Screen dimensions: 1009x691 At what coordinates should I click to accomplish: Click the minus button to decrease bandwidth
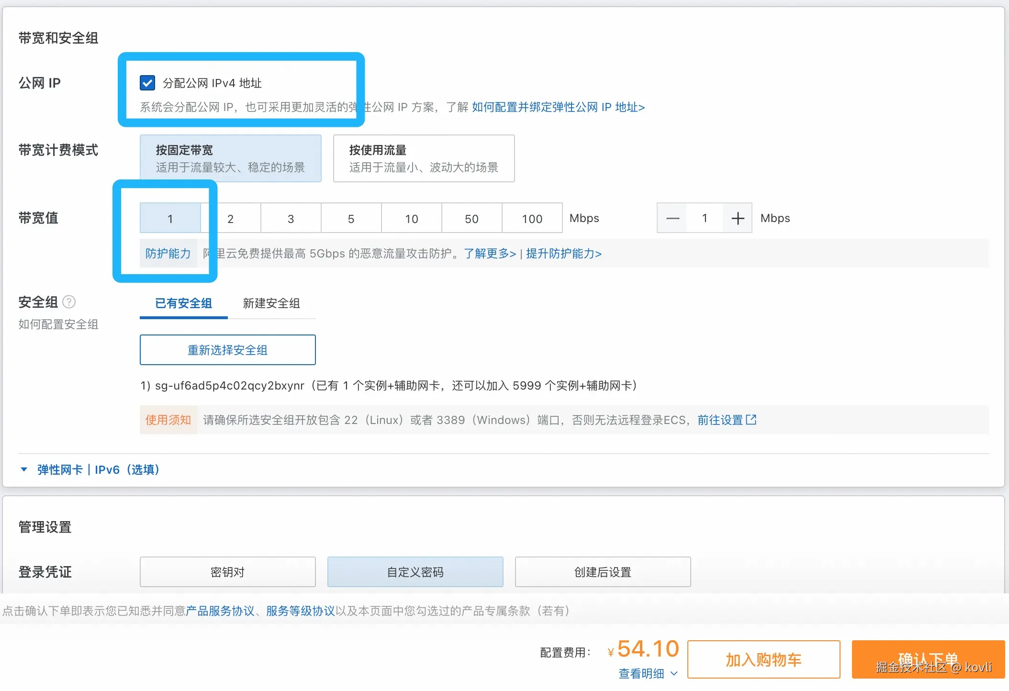672,218
